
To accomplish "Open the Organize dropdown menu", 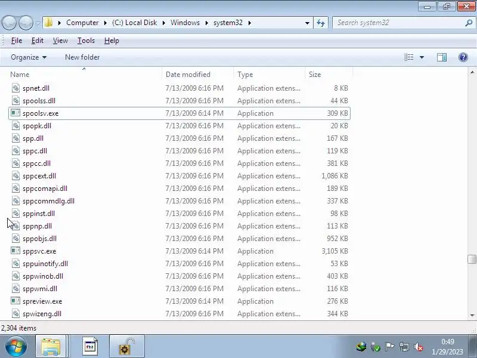I will 29,57.
